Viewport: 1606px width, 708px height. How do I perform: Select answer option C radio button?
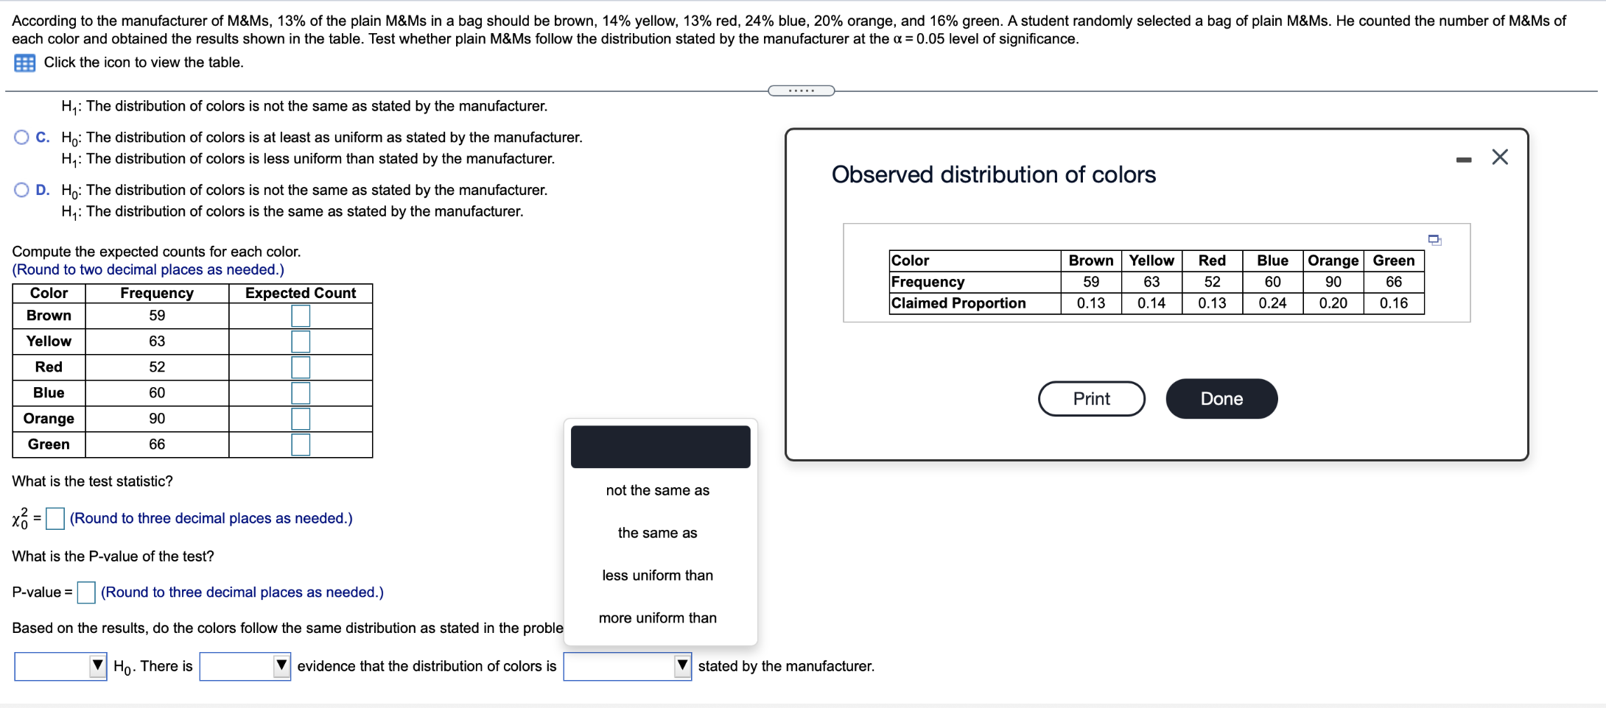21,137
